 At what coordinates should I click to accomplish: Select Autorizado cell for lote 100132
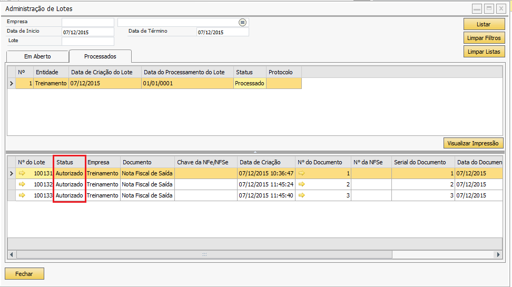pyautogui.click(x=69, y=184)
